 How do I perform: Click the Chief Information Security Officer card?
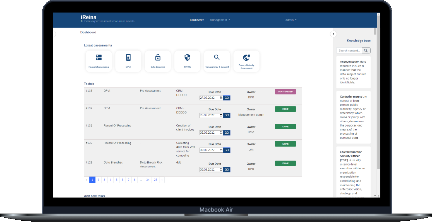(353, 172)
